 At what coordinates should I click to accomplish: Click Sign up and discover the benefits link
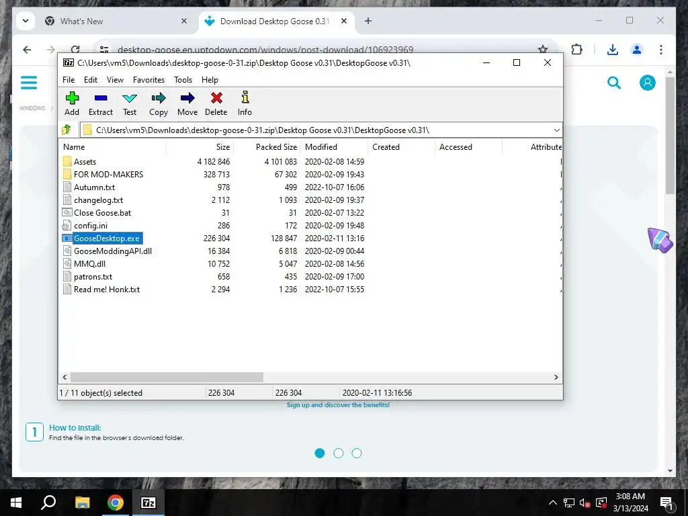click(x=338, y=405)
